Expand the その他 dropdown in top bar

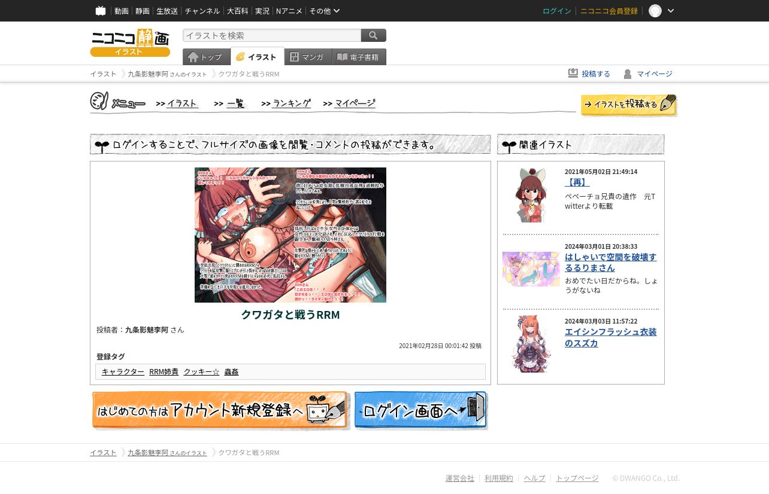pyautogui.click(x=325, y=11)
